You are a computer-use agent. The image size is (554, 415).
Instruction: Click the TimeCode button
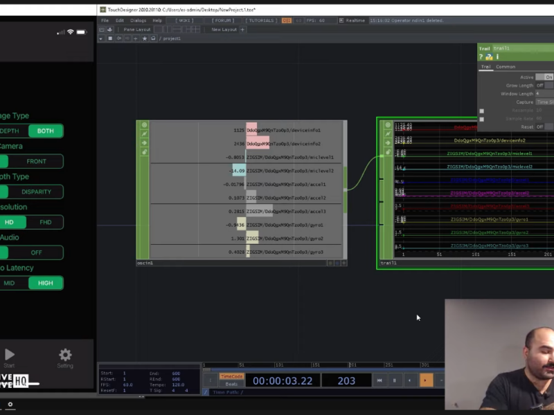pyautogui.click(x=231, y=376)
